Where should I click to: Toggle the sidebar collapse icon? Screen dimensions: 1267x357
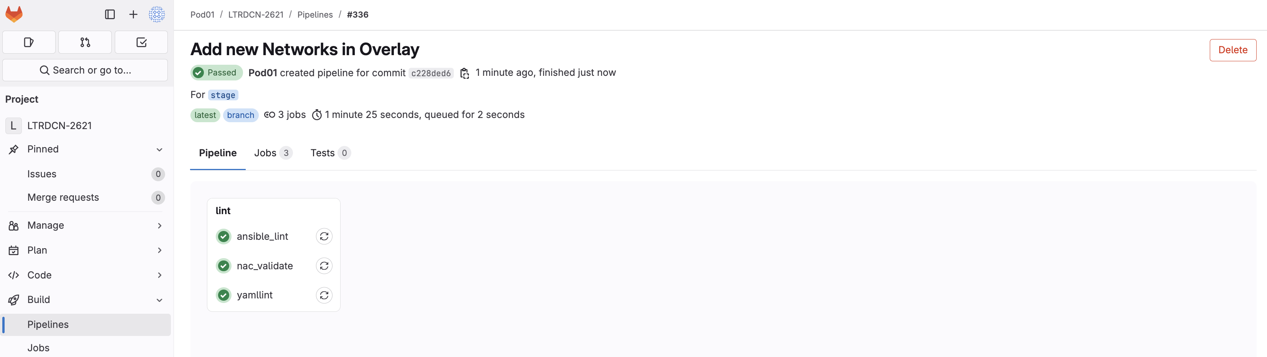(x=110, y=15)
